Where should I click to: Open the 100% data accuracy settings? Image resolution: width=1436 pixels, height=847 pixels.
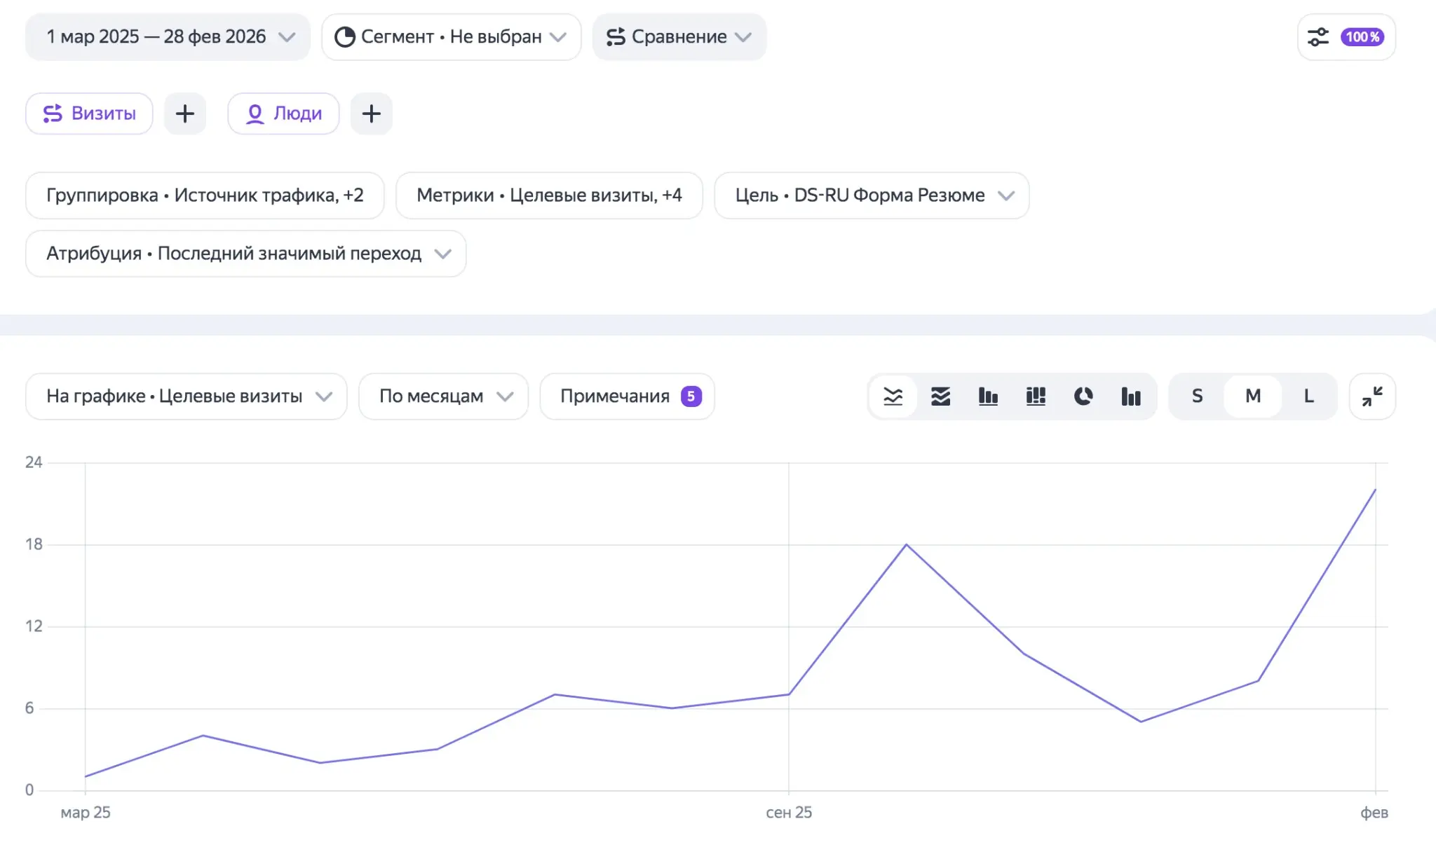coord(1346,36)
